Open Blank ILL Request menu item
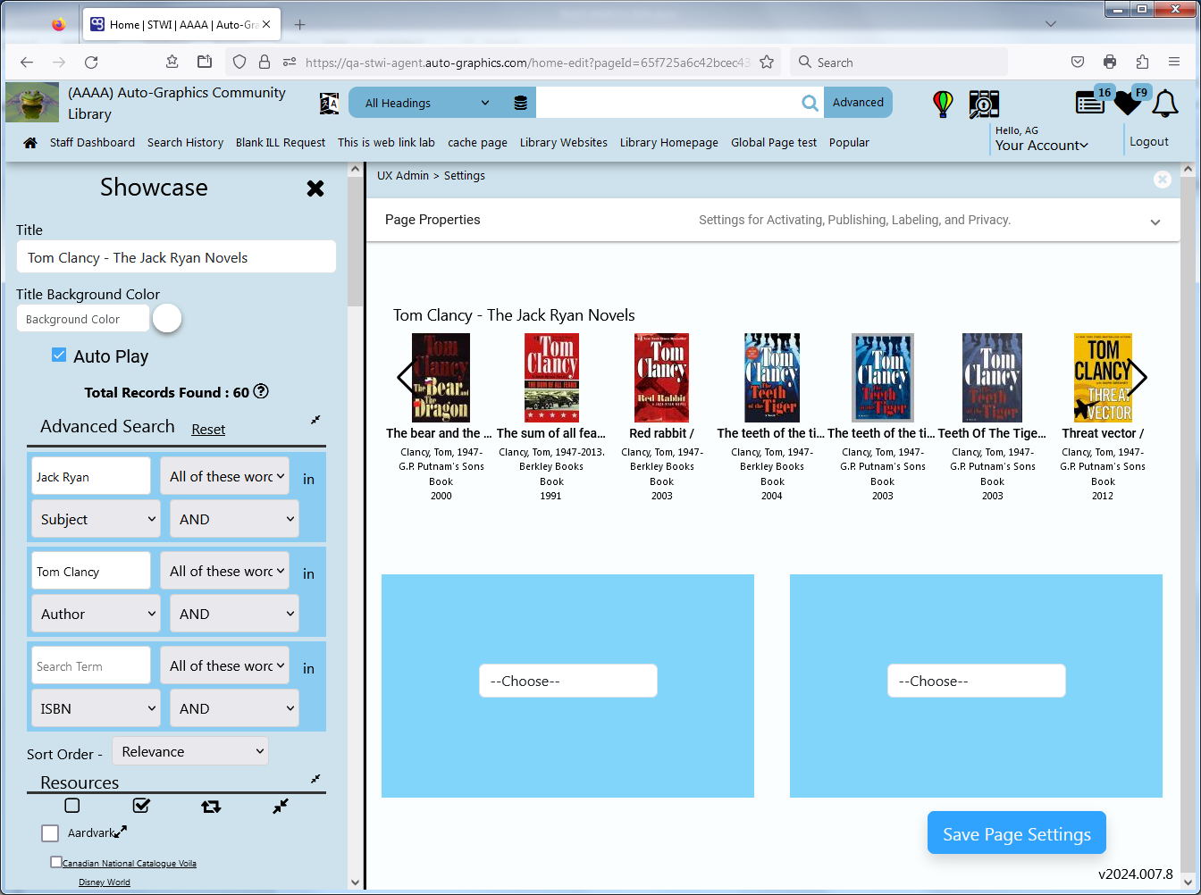Image resolution: width=1201 pixels, height=895 pixels. click(281, 143)
